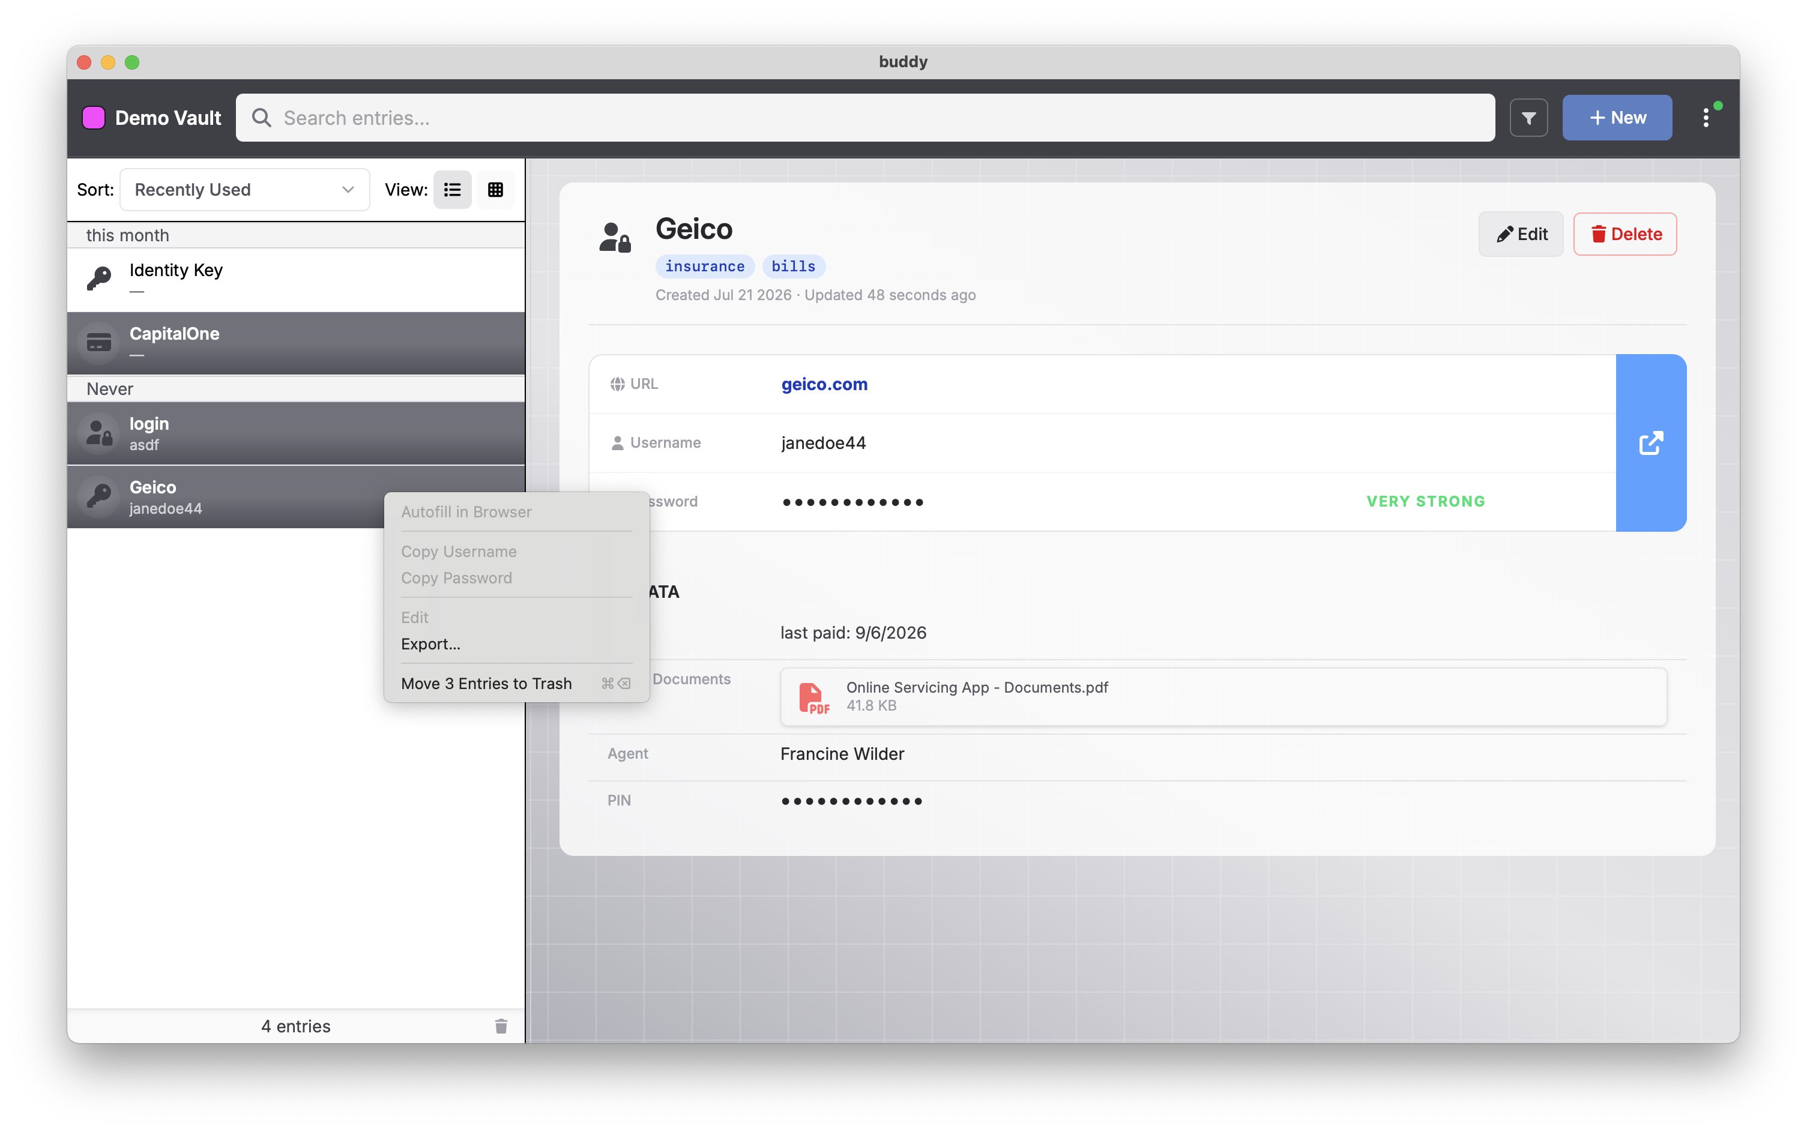Image resolution: width=1807 pixels, height=1132 pixels.
Task: Click the Agent value Francine Wilder
Action: click(x=842, y=754)
